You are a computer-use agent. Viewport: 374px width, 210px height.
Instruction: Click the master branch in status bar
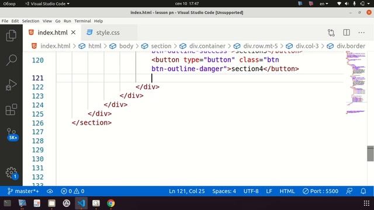[x=23, y=191]
